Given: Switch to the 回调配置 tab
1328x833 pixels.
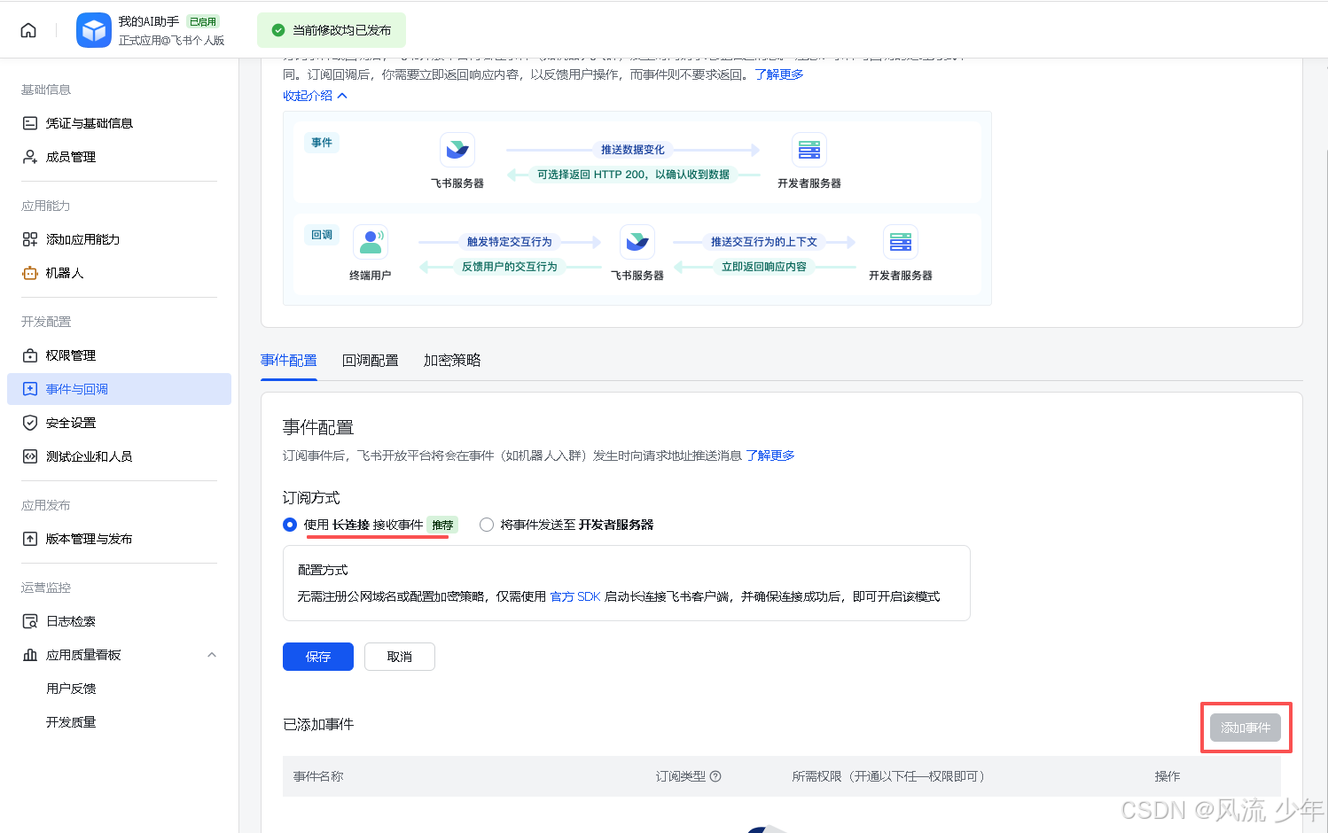Looking at the screenshot, I should [370, 361].
